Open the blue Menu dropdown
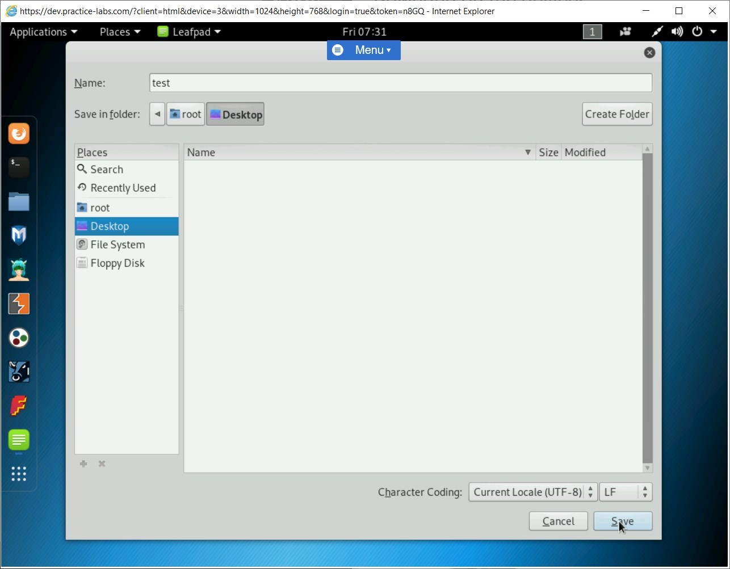 click(363, 50)
